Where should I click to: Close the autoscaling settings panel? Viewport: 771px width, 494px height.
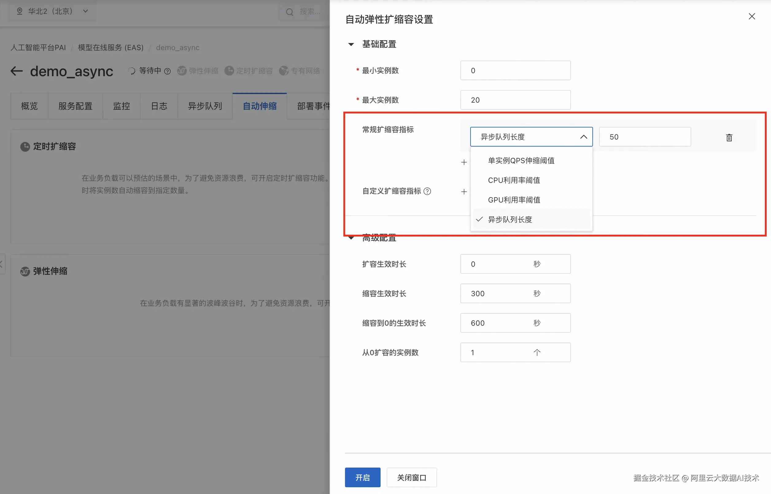(751, 16)
